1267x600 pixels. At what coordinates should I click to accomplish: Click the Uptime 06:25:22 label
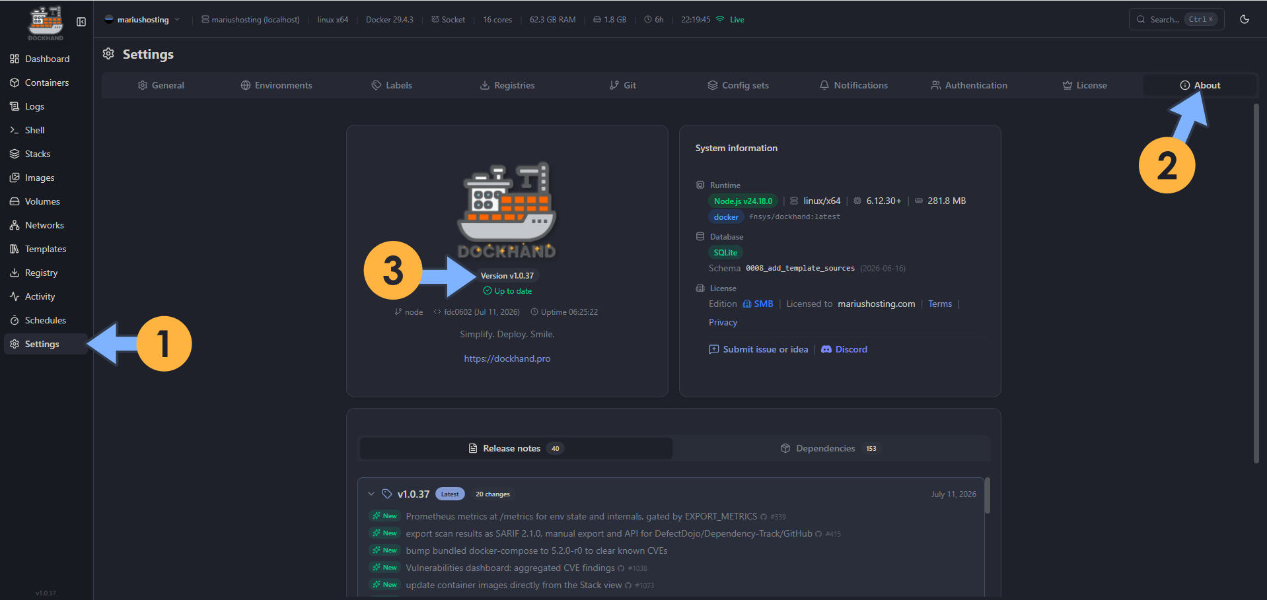coord(564,312)
